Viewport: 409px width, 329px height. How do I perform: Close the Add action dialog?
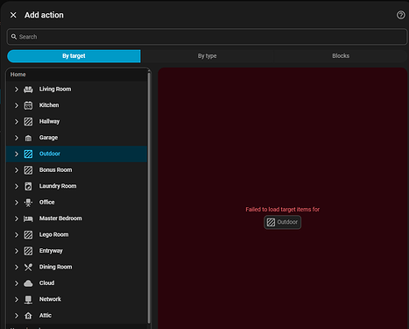click(13, 15)
